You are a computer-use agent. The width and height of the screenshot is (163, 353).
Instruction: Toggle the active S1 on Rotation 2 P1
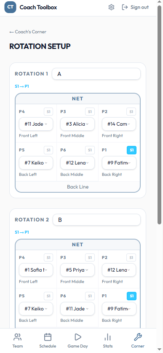coord(131,296)
